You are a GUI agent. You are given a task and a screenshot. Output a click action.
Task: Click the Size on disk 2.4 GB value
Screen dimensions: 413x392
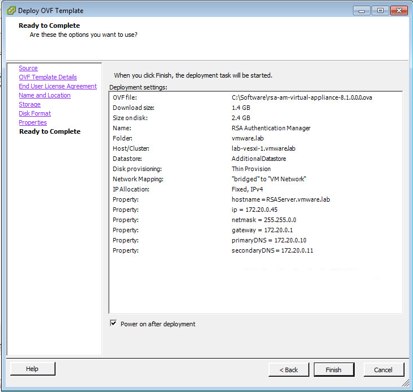(x=241, y=118)
